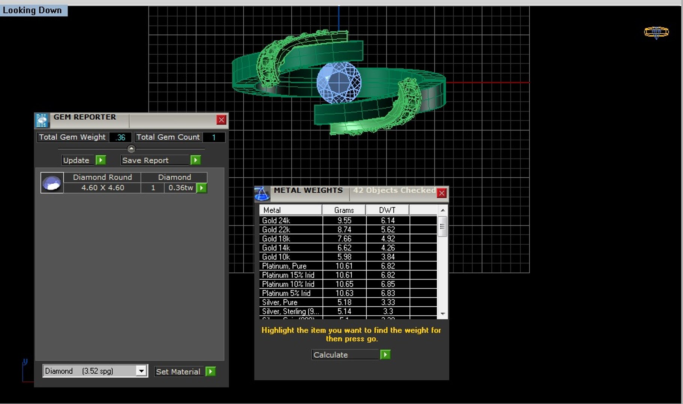Click the green arrow beside 0.36tw
Image resolution: width=683 pixels, height=404 pixels.
tap(202, 188)
